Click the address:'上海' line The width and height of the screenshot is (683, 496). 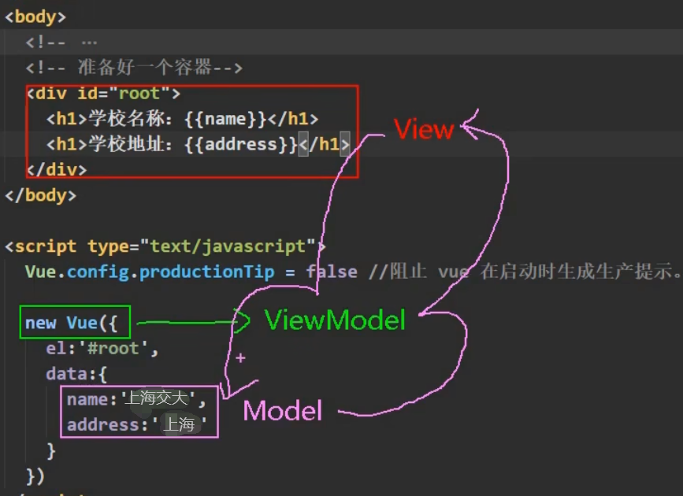click(x=137, y=424)
